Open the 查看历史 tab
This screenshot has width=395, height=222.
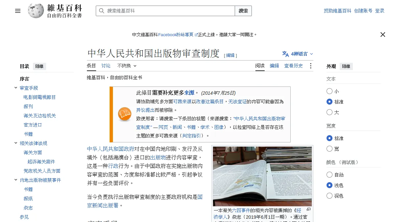pyautogui.click(x=294, y=66)
